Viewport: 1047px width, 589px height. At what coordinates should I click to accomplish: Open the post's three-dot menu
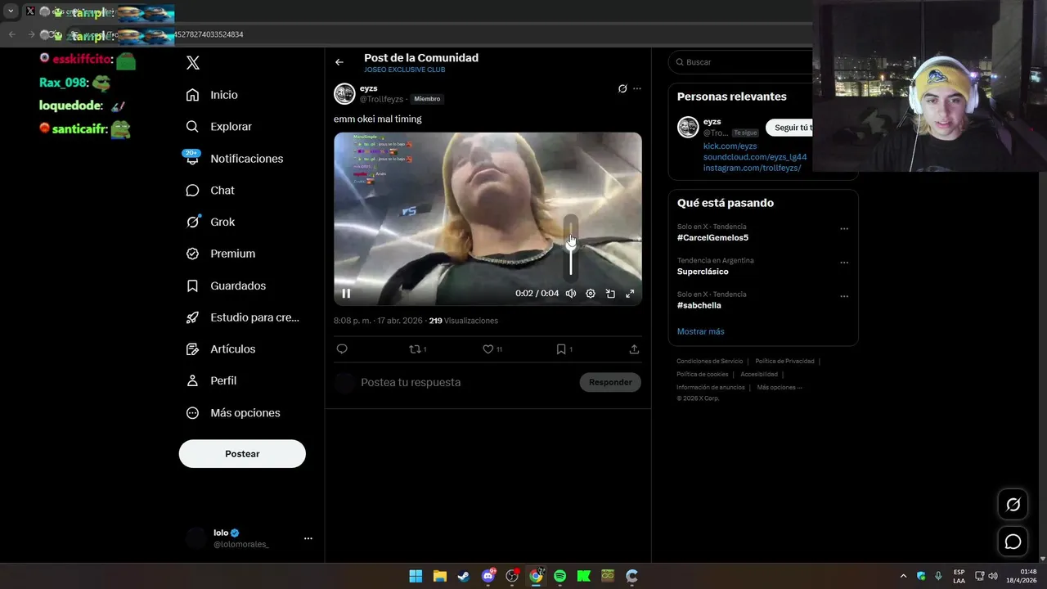point(637,88)
